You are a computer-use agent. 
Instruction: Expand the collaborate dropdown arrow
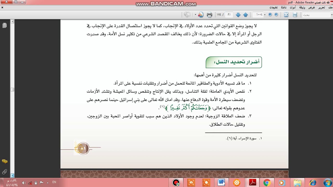click(x=195, y=15)
